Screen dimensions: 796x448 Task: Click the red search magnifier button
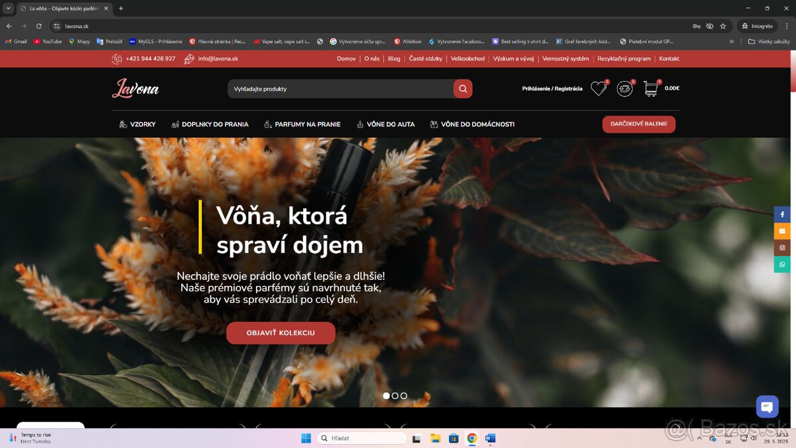tap(462, 89)
